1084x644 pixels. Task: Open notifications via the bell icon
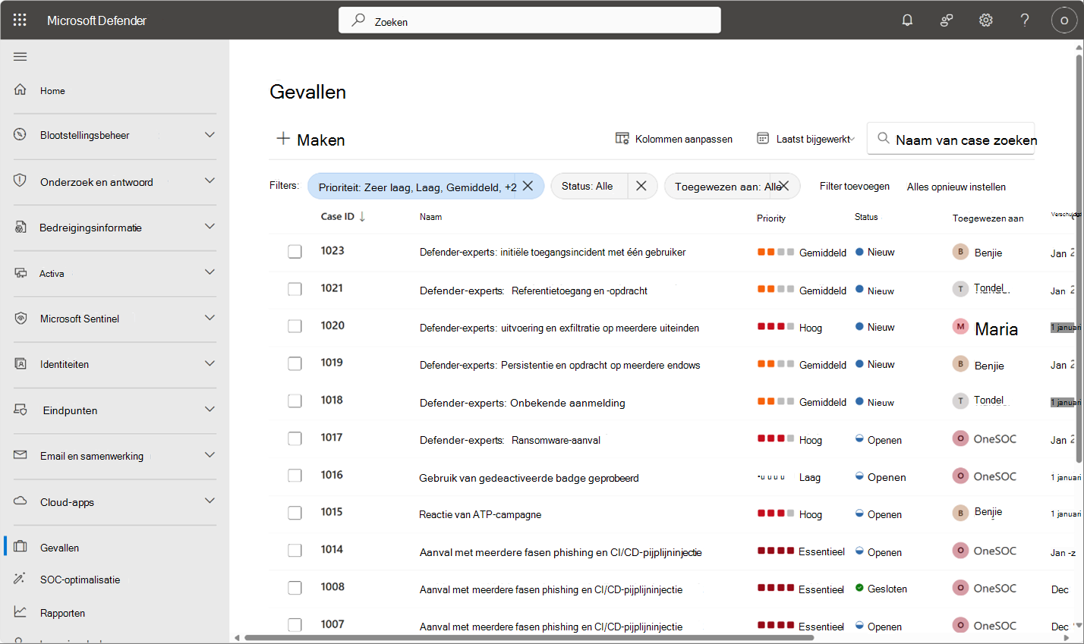coord(906,20)
